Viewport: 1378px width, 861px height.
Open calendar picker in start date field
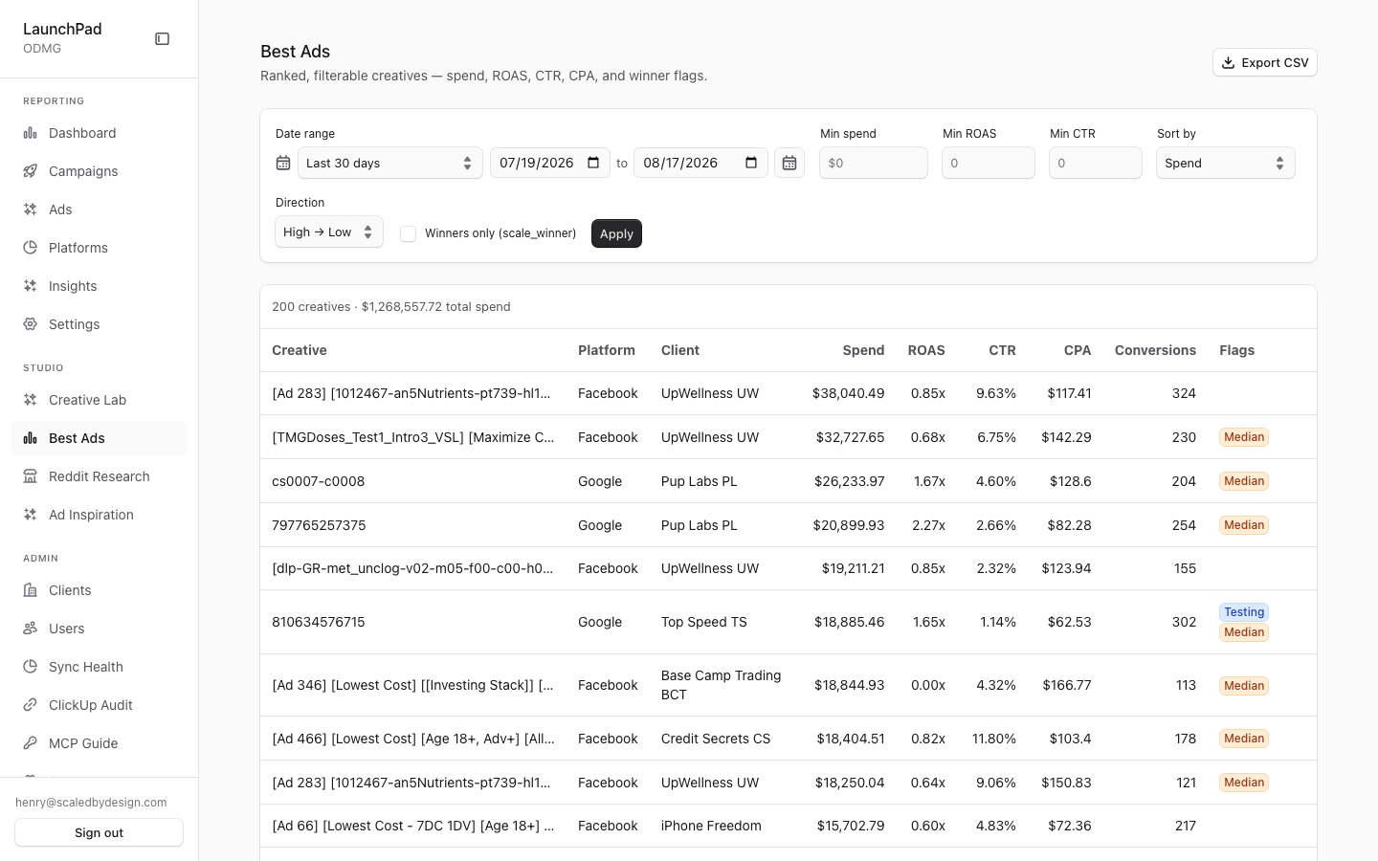593,163
